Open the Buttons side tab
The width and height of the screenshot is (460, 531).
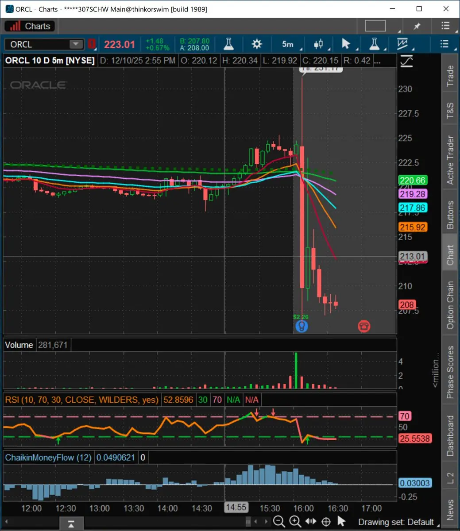pyautogui.click(x=450, y=215)
